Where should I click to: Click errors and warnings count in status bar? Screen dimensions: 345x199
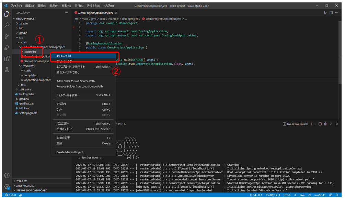coord(11,195)
